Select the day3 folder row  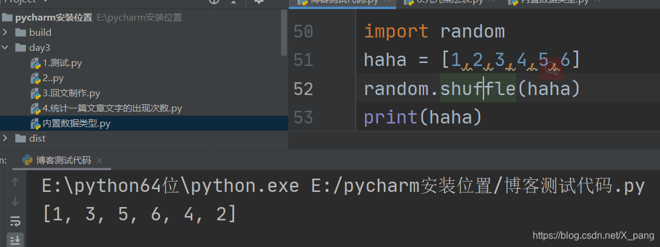pos(144,47)
